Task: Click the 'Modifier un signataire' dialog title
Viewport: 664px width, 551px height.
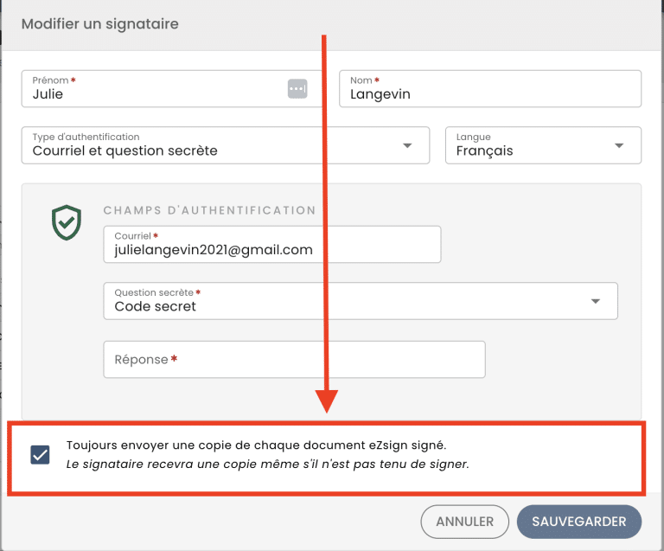Action: (x=100, y=24)
